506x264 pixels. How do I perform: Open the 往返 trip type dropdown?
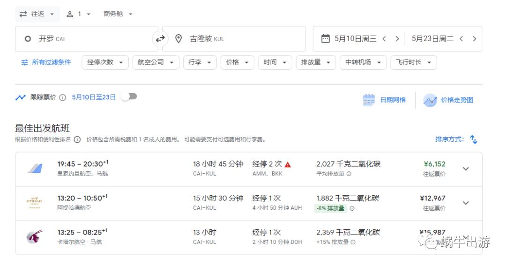click(x=37, y=14)
